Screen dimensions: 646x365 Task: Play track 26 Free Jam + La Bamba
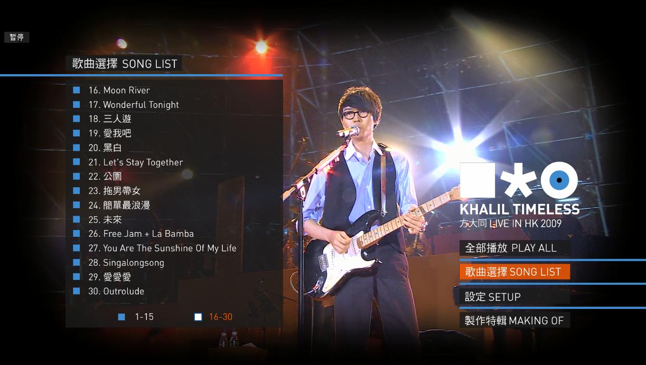(x=141, y=234)
